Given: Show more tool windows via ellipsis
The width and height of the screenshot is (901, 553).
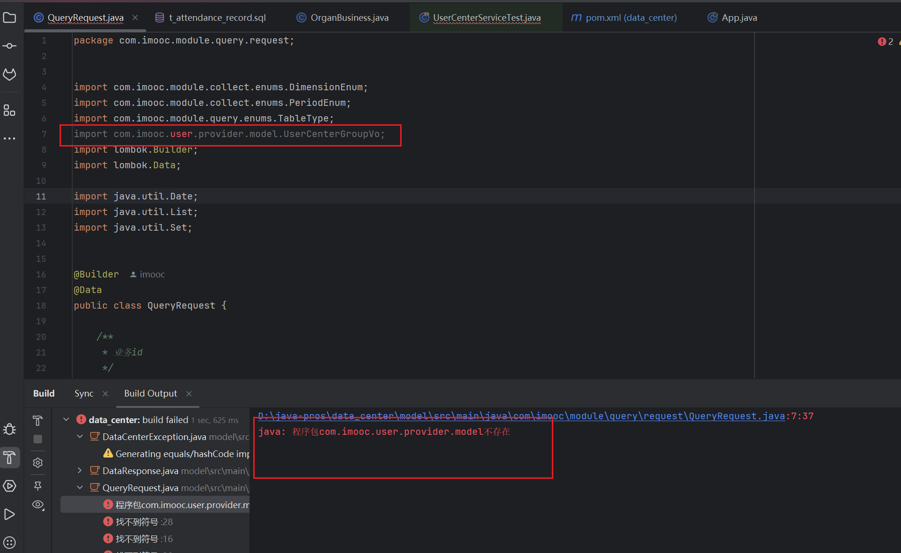Looking at the screenshot, I should pyautogui.click(x=9, y=138).
